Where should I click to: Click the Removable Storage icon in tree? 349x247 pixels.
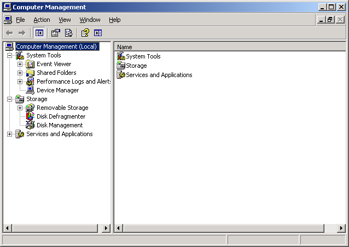tap(30, 108)
